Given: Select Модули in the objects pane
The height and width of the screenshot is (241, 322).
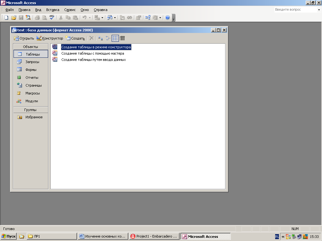Looking at the screenshot, I should [x=31, y=101].
